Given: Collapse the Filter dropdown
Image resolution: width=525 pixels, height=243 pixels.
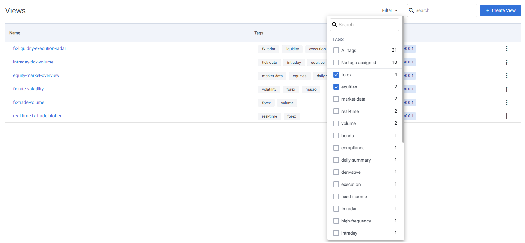Looking at the screenshot, I should (389, 11).
